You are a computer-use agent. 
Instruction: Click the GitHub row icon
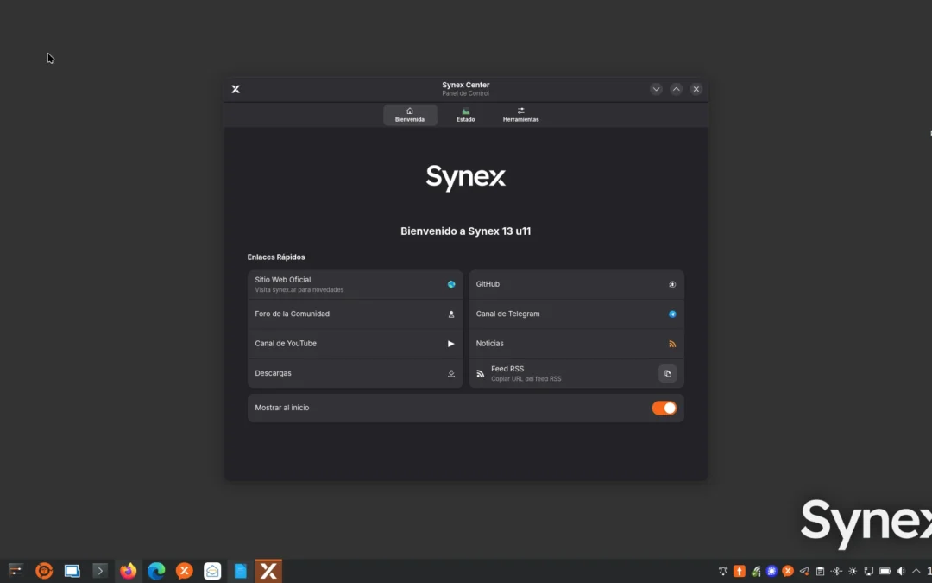(x=672, y=284)
